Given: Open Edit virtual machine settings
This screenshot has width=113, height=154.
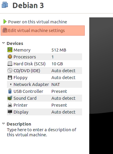Looking at the screenshot, I should pos(43,31).
